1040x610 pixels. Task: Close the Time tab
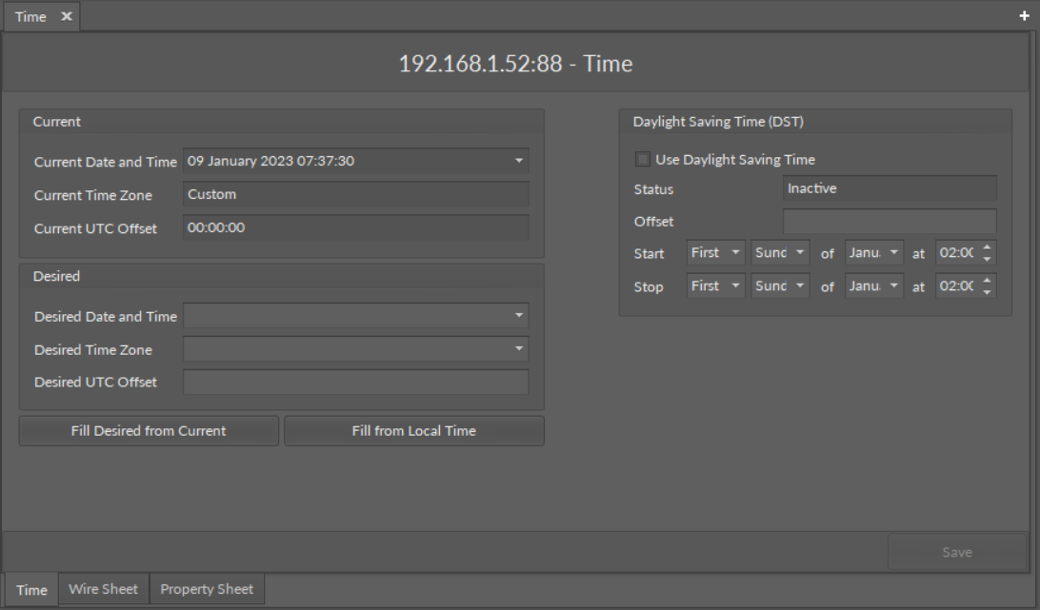[x=64, y=15]
